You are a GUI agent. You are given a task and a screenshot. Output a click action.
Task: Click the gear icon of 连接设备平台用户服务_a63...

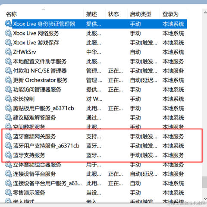pos(9,183)
